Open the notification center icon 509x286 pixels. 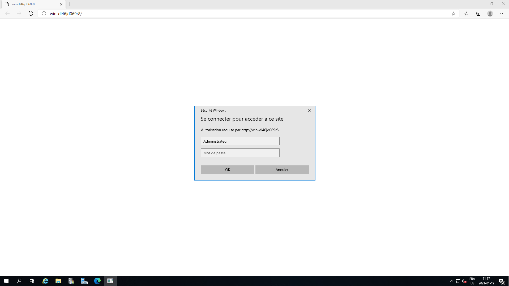pyautogui.click(x=502, y=281)
